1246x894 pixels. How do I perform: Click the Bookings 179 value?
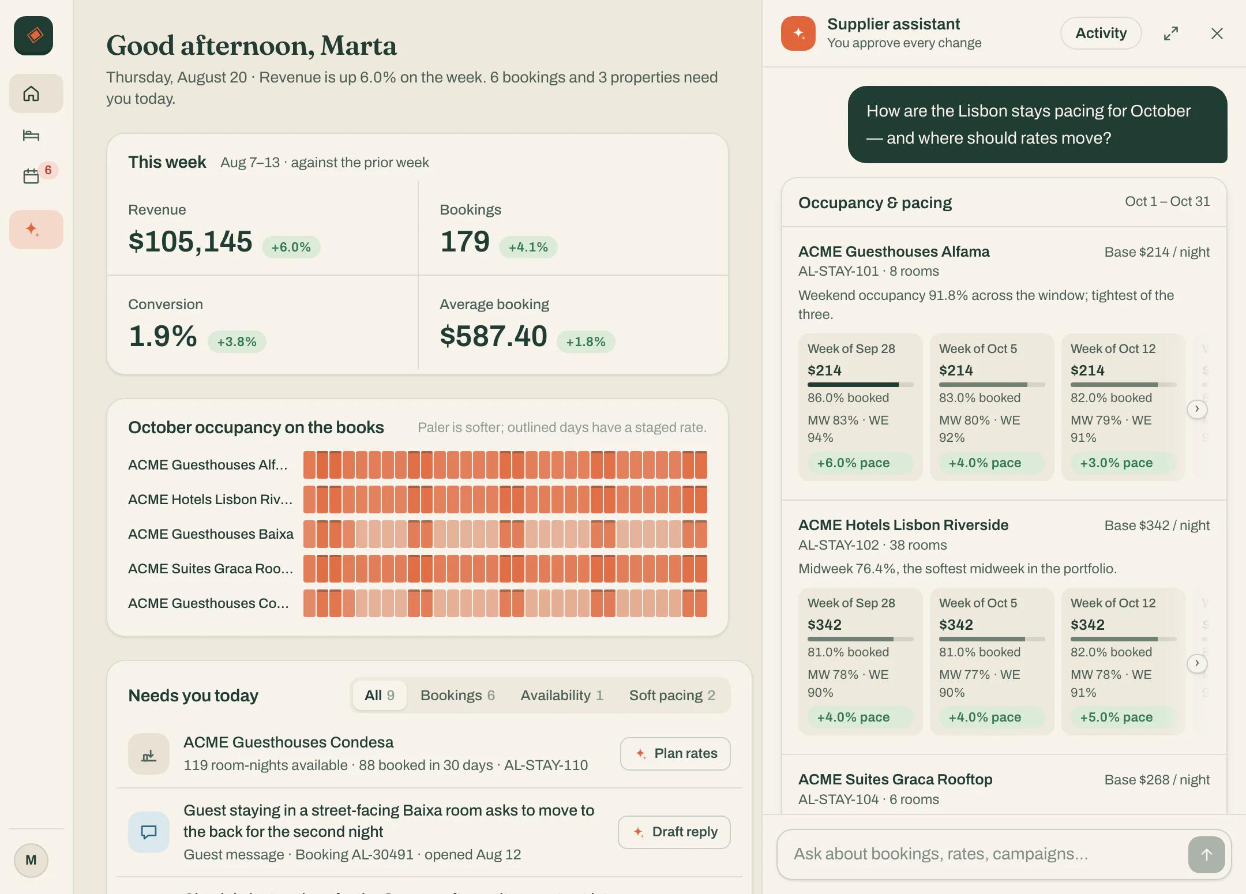click(x=465, y=242)
